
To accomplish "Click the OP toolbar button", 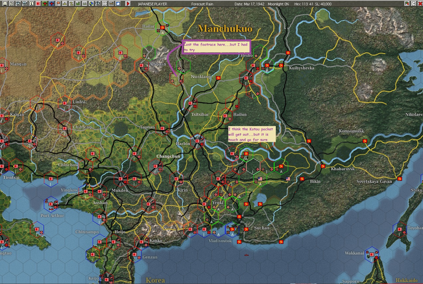I will 105,4.
